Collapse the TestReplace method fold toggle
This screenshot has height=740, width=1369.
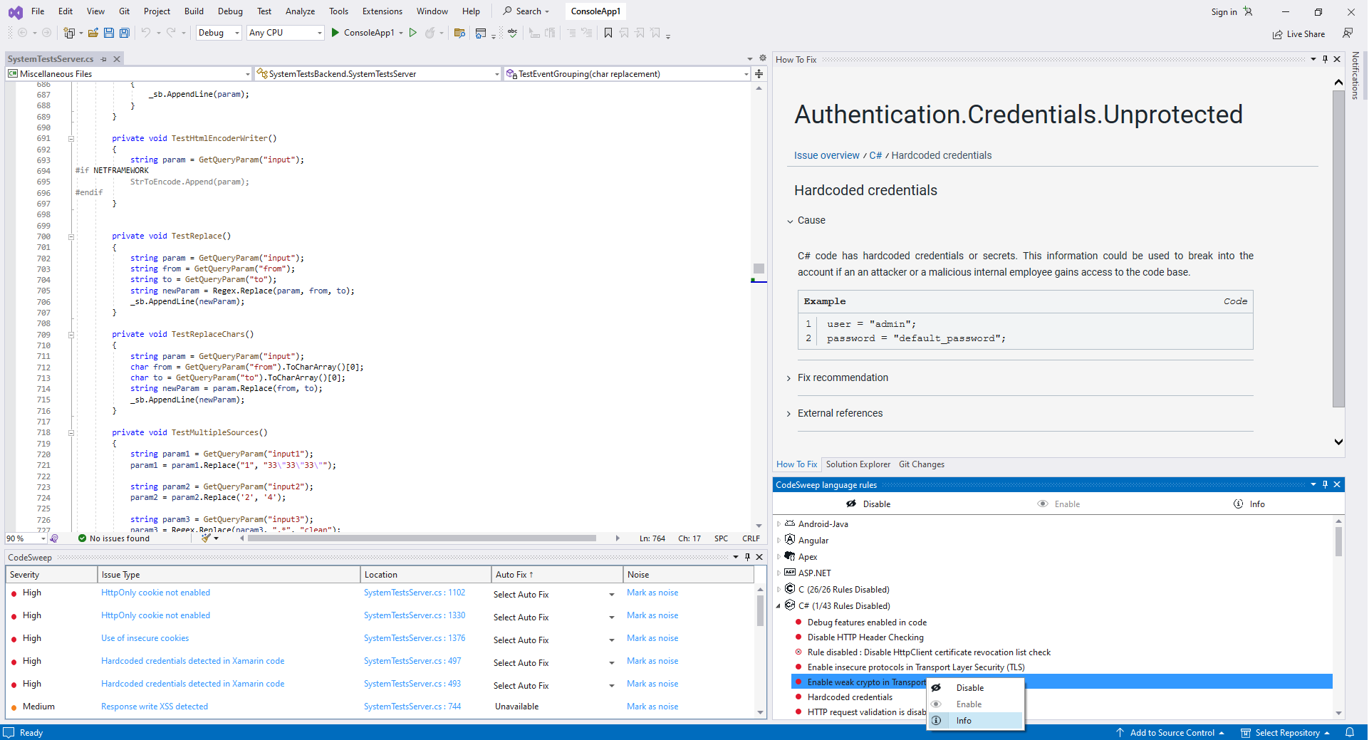tap(71, 236)
